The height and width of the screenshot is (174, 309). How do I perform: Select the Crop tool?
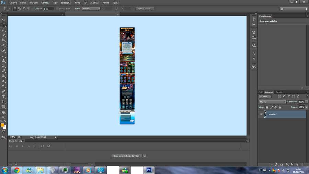3,40
